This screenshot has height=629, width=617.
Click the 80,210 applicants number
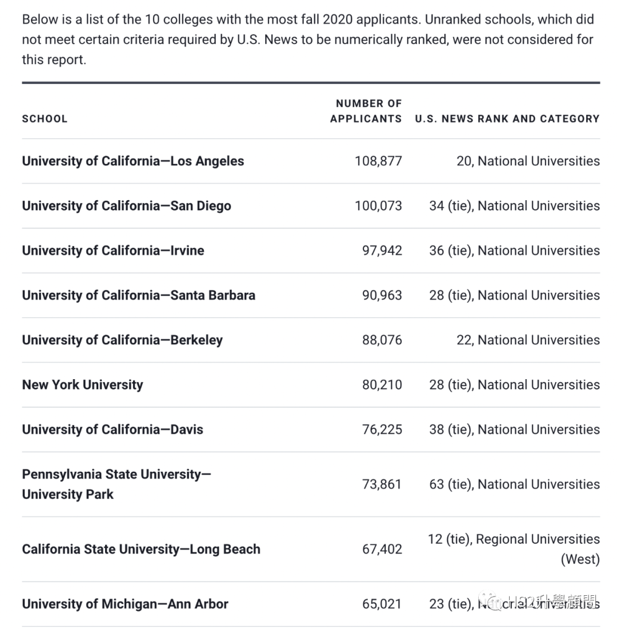click(382, 385)
